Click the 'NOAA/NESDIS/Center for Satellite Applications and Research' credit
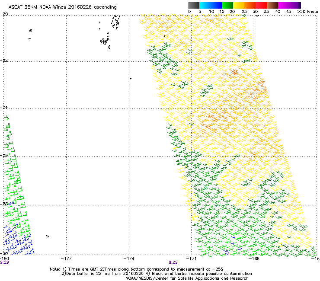The image size is (320, 281). point(187,278)
